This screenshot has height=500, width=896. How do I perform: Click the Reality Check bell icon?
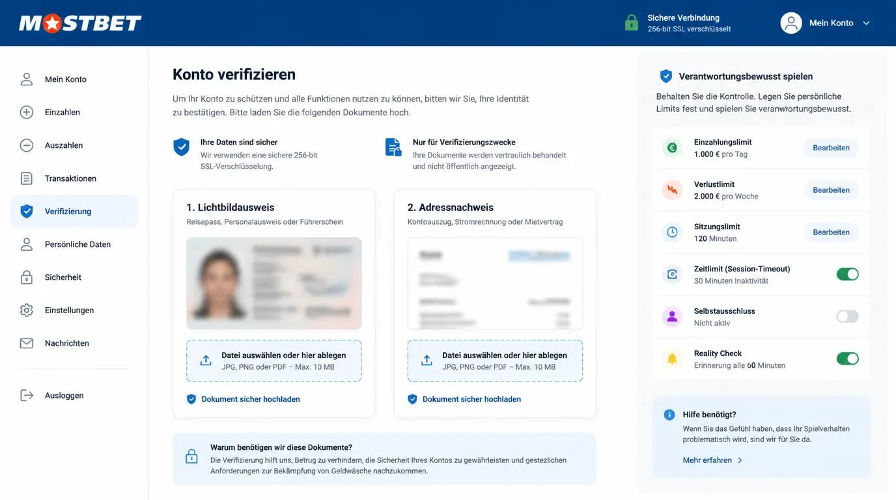(x=672, y=359)
